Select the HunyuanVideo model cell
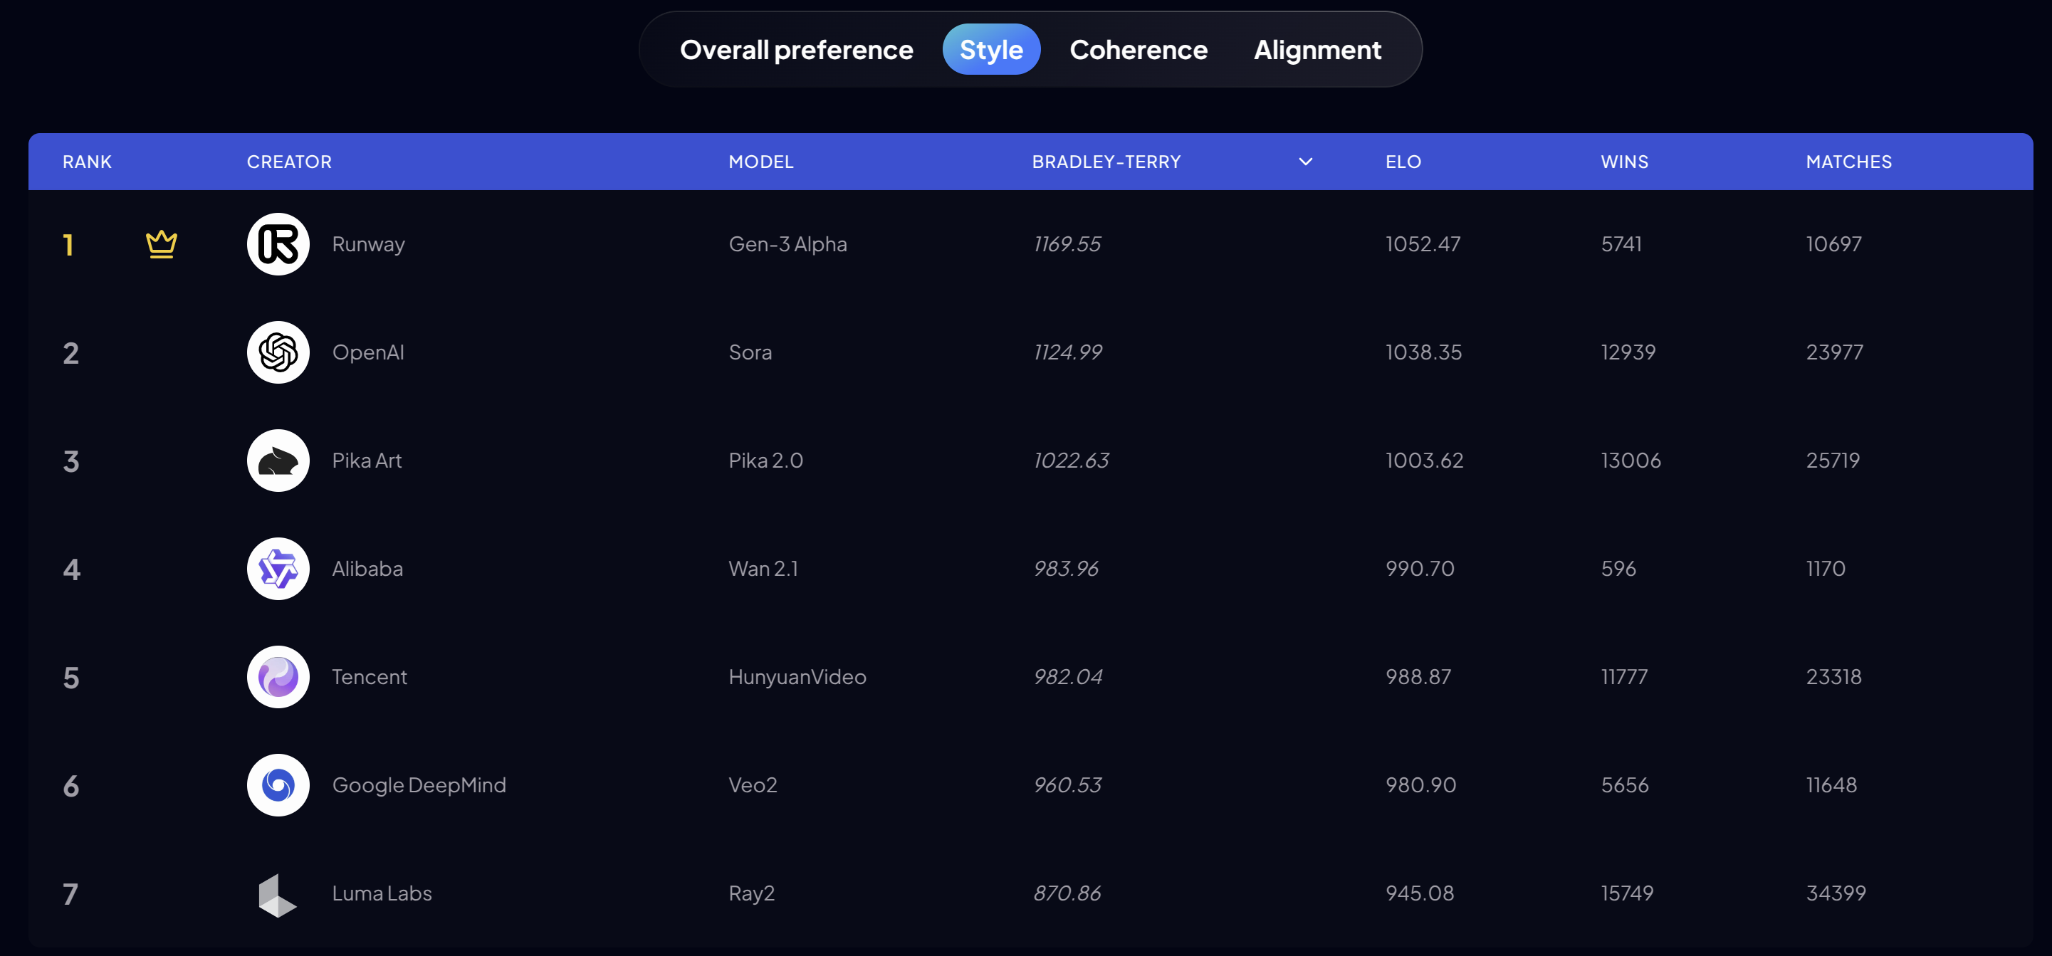 797,677
